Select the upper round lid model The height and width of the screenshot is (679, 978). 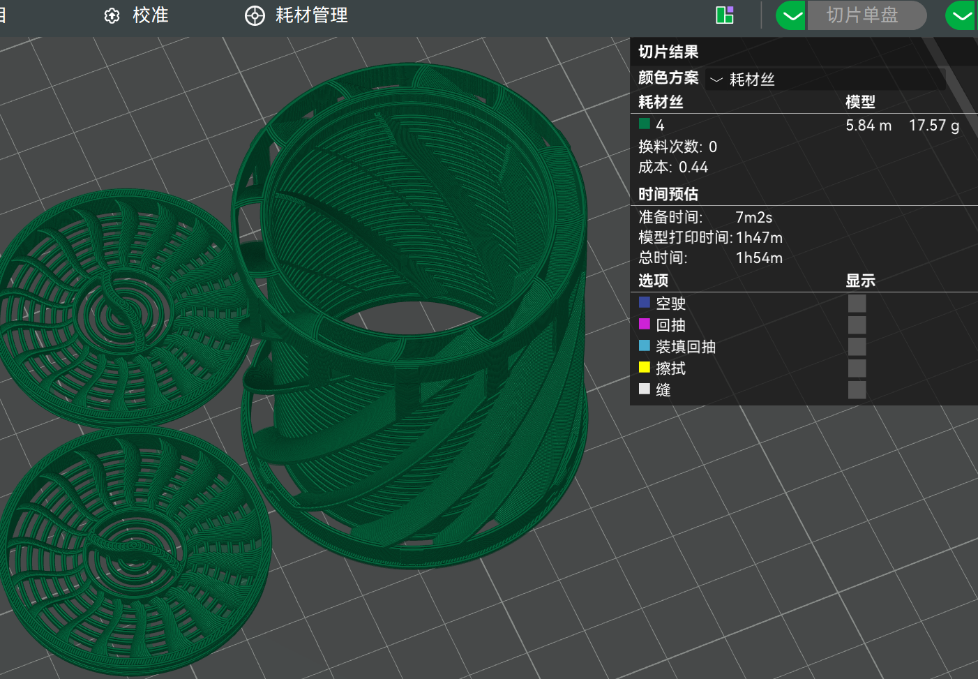point(122,307)
